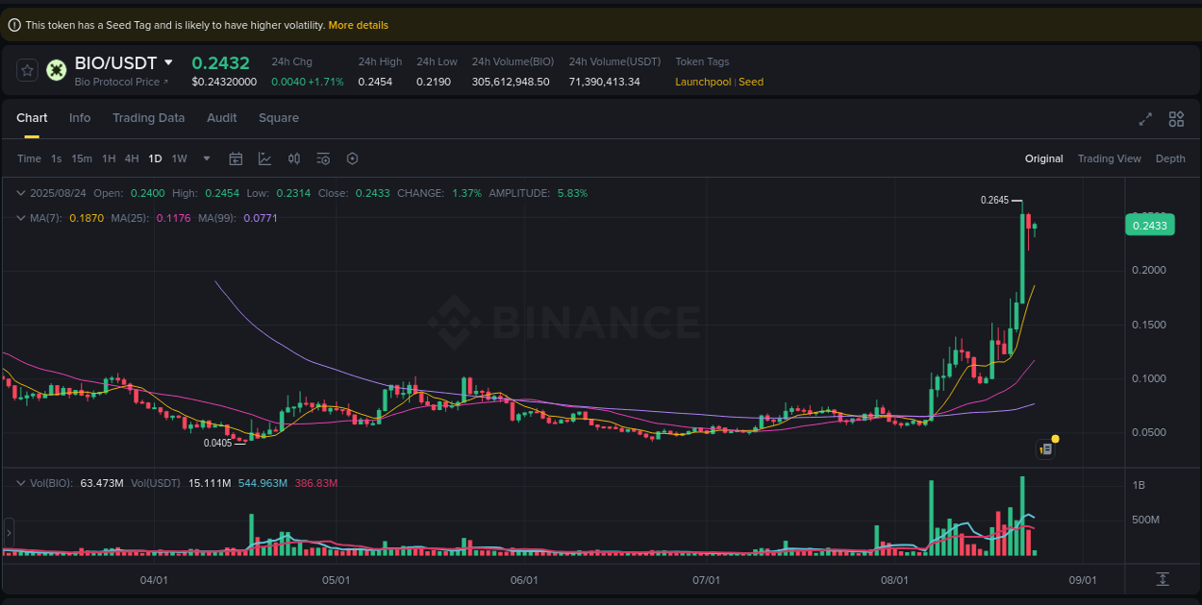1202x605 pixels.
Task: Click the chart data panel icon above volume
Action: click(1046, 448)
